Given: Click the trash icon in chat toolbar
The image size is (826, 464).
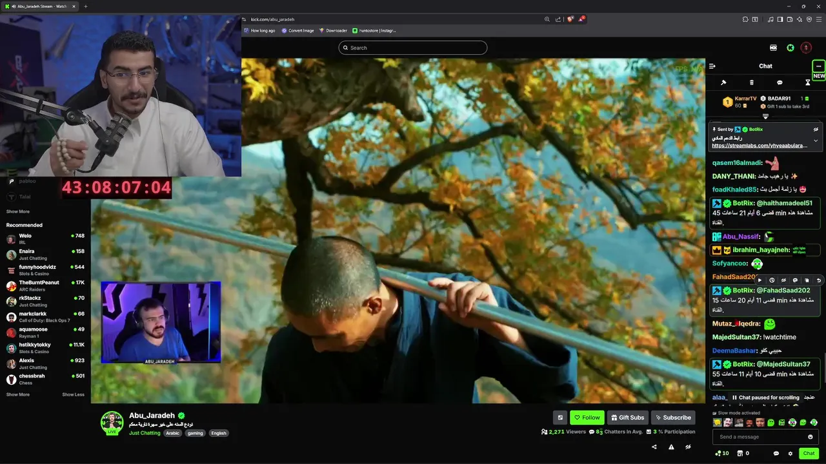Looking at the screenshot, I should coord(751,82).
